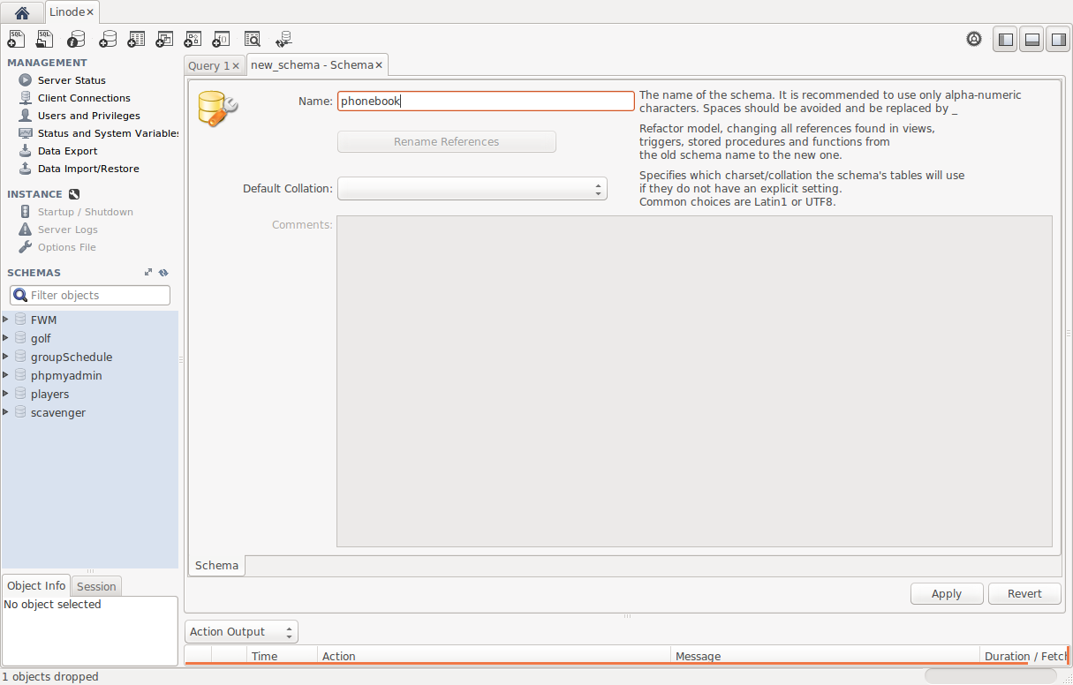Switch to the Session tab
Image resolution: width=1073 pixels, height=685 pixels.
pyautogui.click(x=96, y=586)
